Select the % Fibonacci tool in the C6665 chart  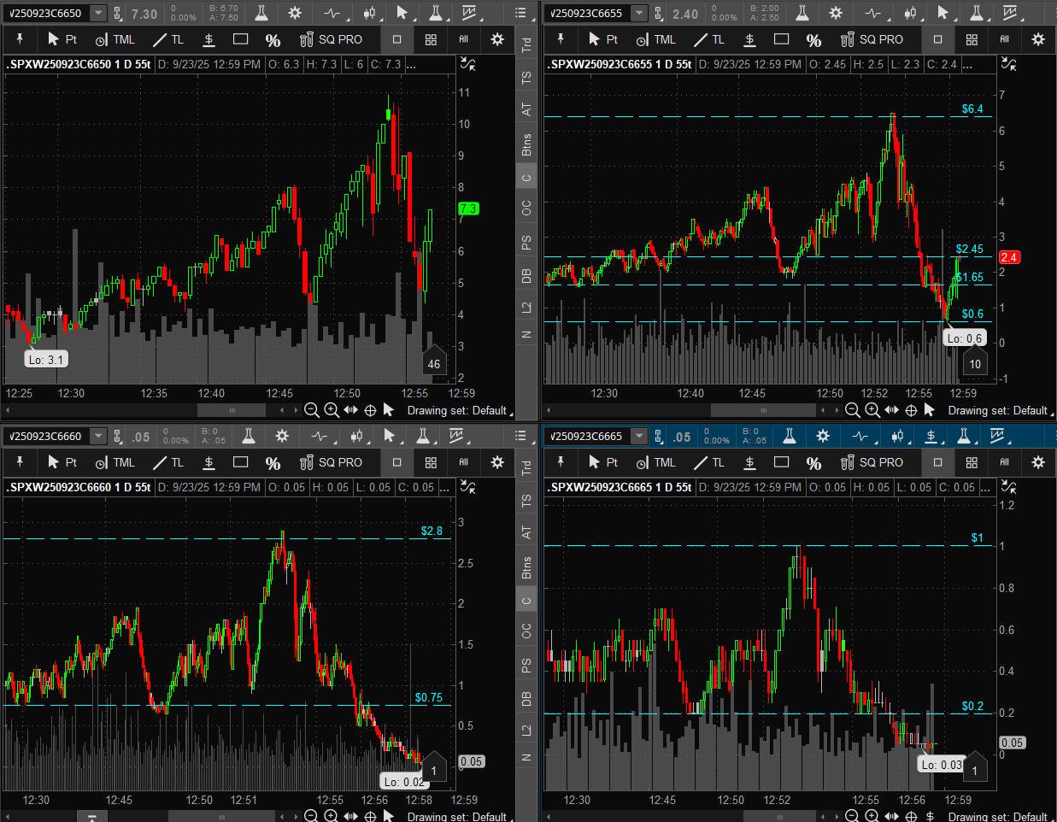click(813, 462)
